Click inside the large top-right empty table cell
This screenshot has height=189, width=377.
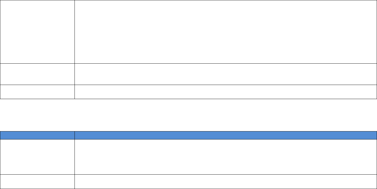[x=225, y=32]
